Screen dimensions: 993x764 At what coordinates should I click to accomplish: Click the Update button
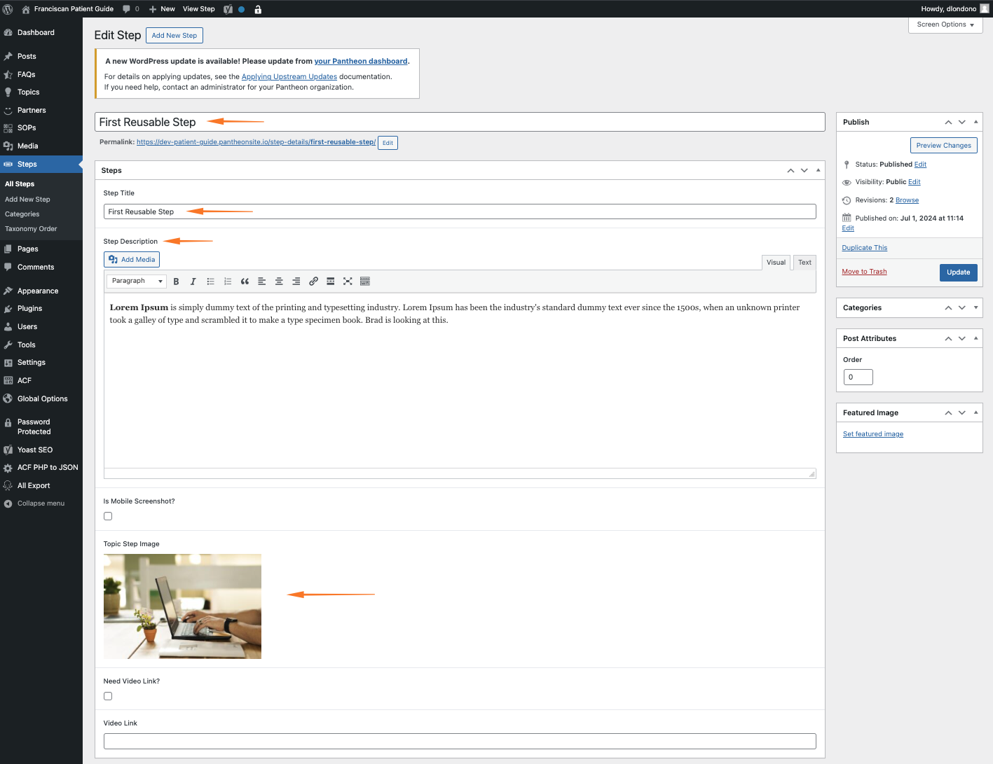pyautogui.click(x=958, y=272)
